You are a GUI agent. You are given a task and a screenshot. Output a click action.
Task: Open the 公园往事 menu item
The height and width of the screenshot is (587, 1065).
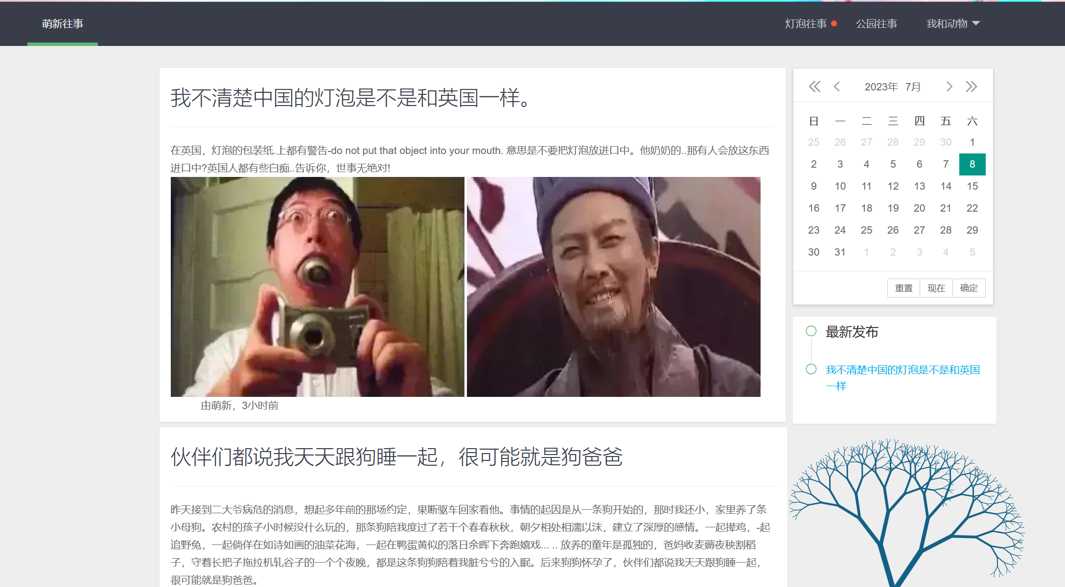[876, 23]
